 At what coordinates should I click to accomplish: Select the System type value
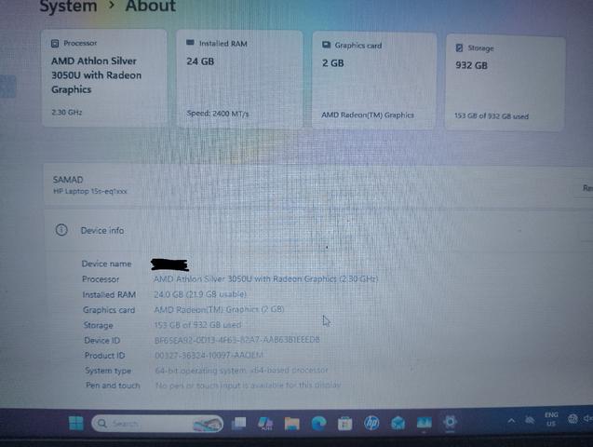coord(241,371)
